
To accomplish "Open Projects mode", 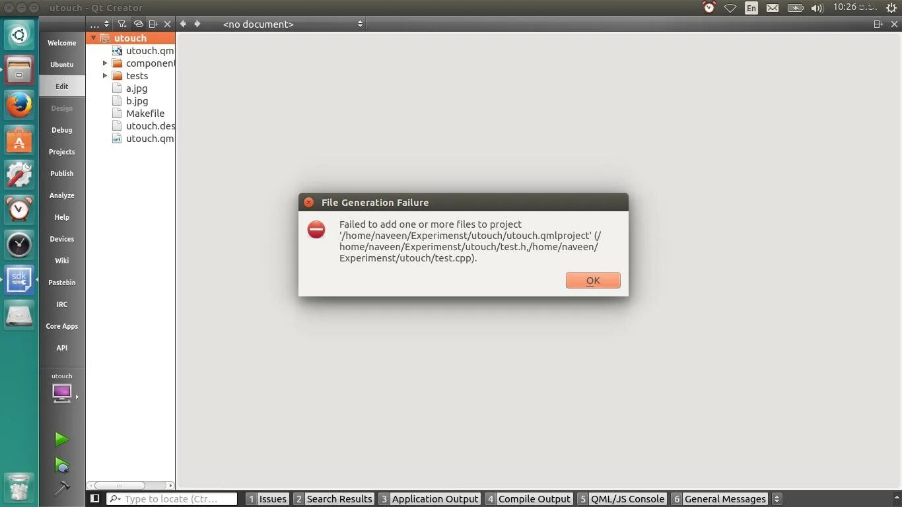I will (61, 152).
